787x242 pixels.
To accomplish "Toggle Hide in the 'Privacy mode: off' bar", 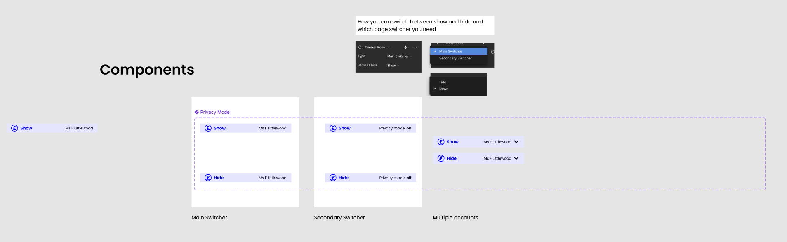I will pos(344,178).
